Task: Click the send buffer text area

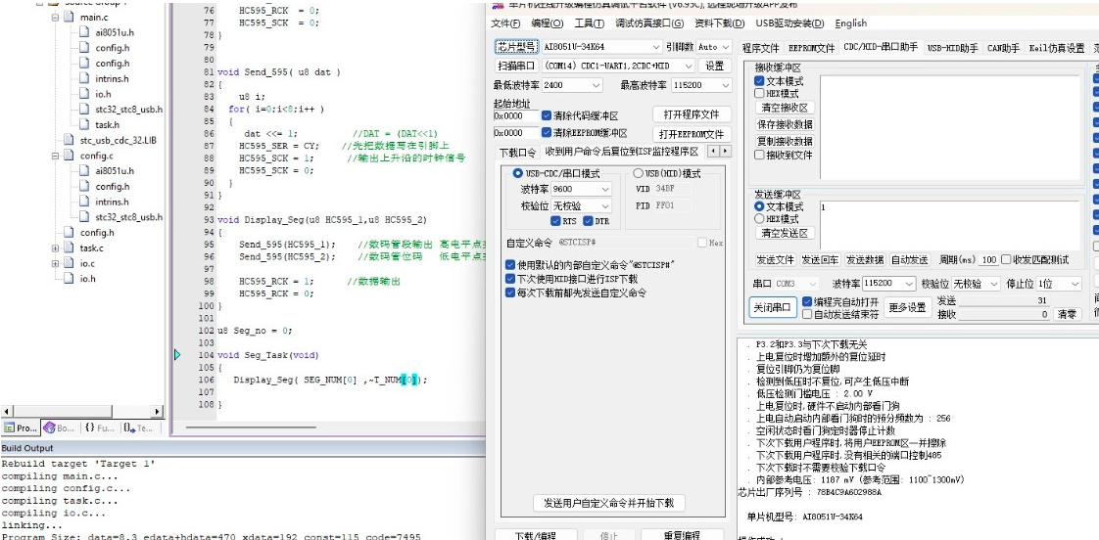Action: (x=950, y=224)
